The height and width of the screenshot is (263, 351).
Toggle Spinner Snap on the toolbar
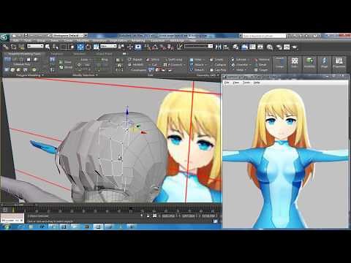click(x=170, y=47)
